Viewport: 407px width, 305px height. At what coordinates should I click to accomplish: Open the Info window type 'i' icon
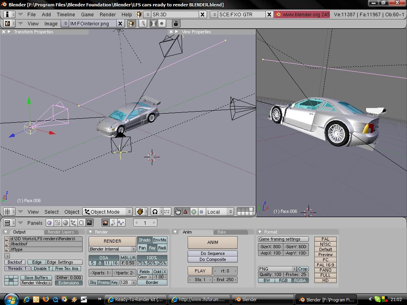[9, 15]
